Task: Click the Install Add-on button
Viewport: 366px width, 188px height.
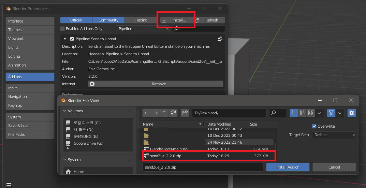Action: (x=288, y=167)
